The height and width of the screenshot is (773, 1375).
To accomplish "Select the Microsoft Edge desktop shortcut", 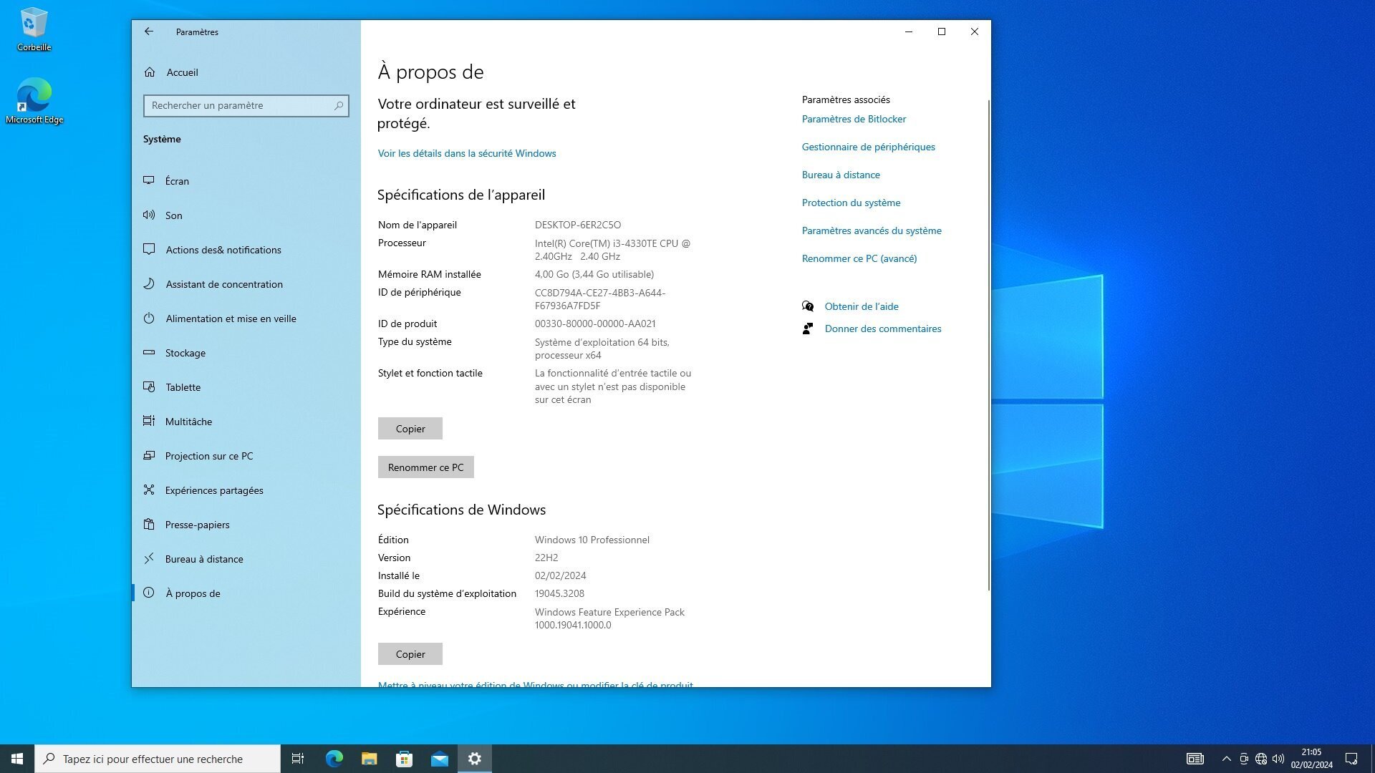I will coord(34,101).
